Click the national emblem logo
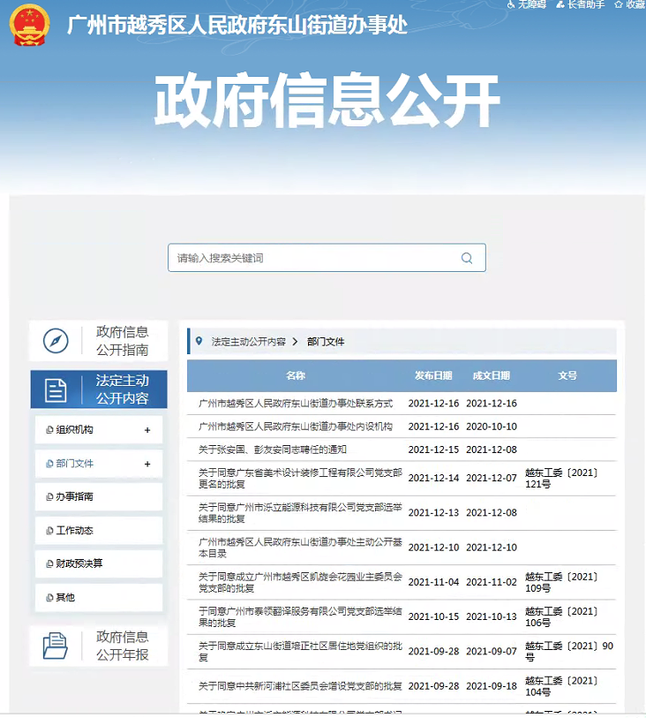The image size is (646, 718). [x=30, y=25]
